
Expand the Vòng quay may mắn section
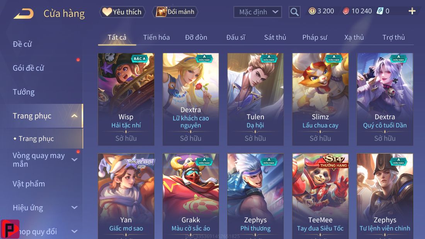click(74, 159)
